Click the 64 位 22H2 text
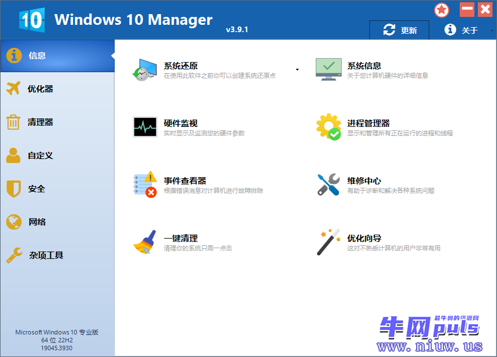Viewport: 497px width, 357px height. (56, 340)
